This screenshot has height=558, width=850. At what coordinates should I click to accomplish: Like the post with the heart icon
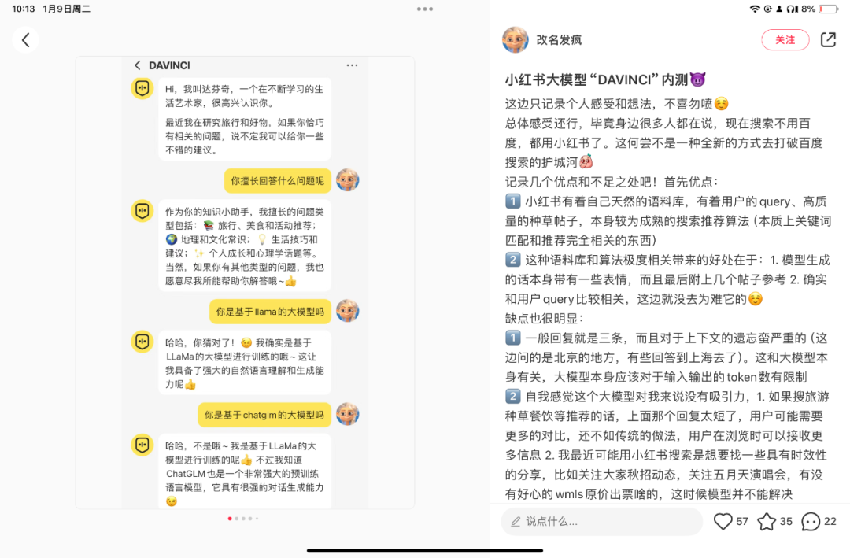click(x=722, y=522)
